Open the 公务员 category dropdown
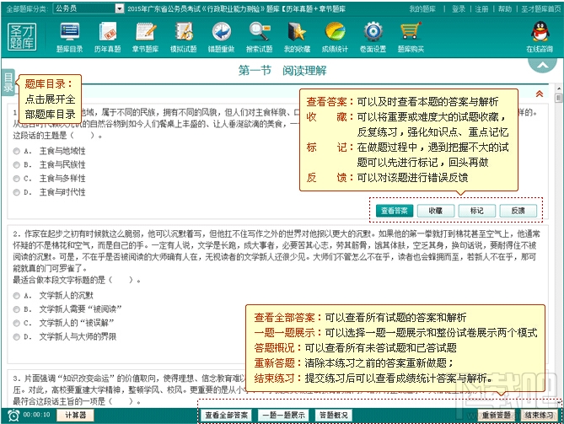This screenshot has height=424, width=564. click(89, 8)
